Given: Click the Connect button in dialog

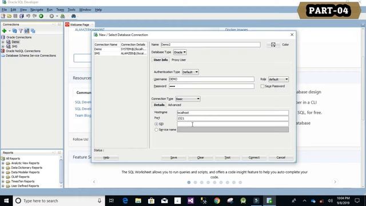Looking at the screenshot, I should click(254, 158).
